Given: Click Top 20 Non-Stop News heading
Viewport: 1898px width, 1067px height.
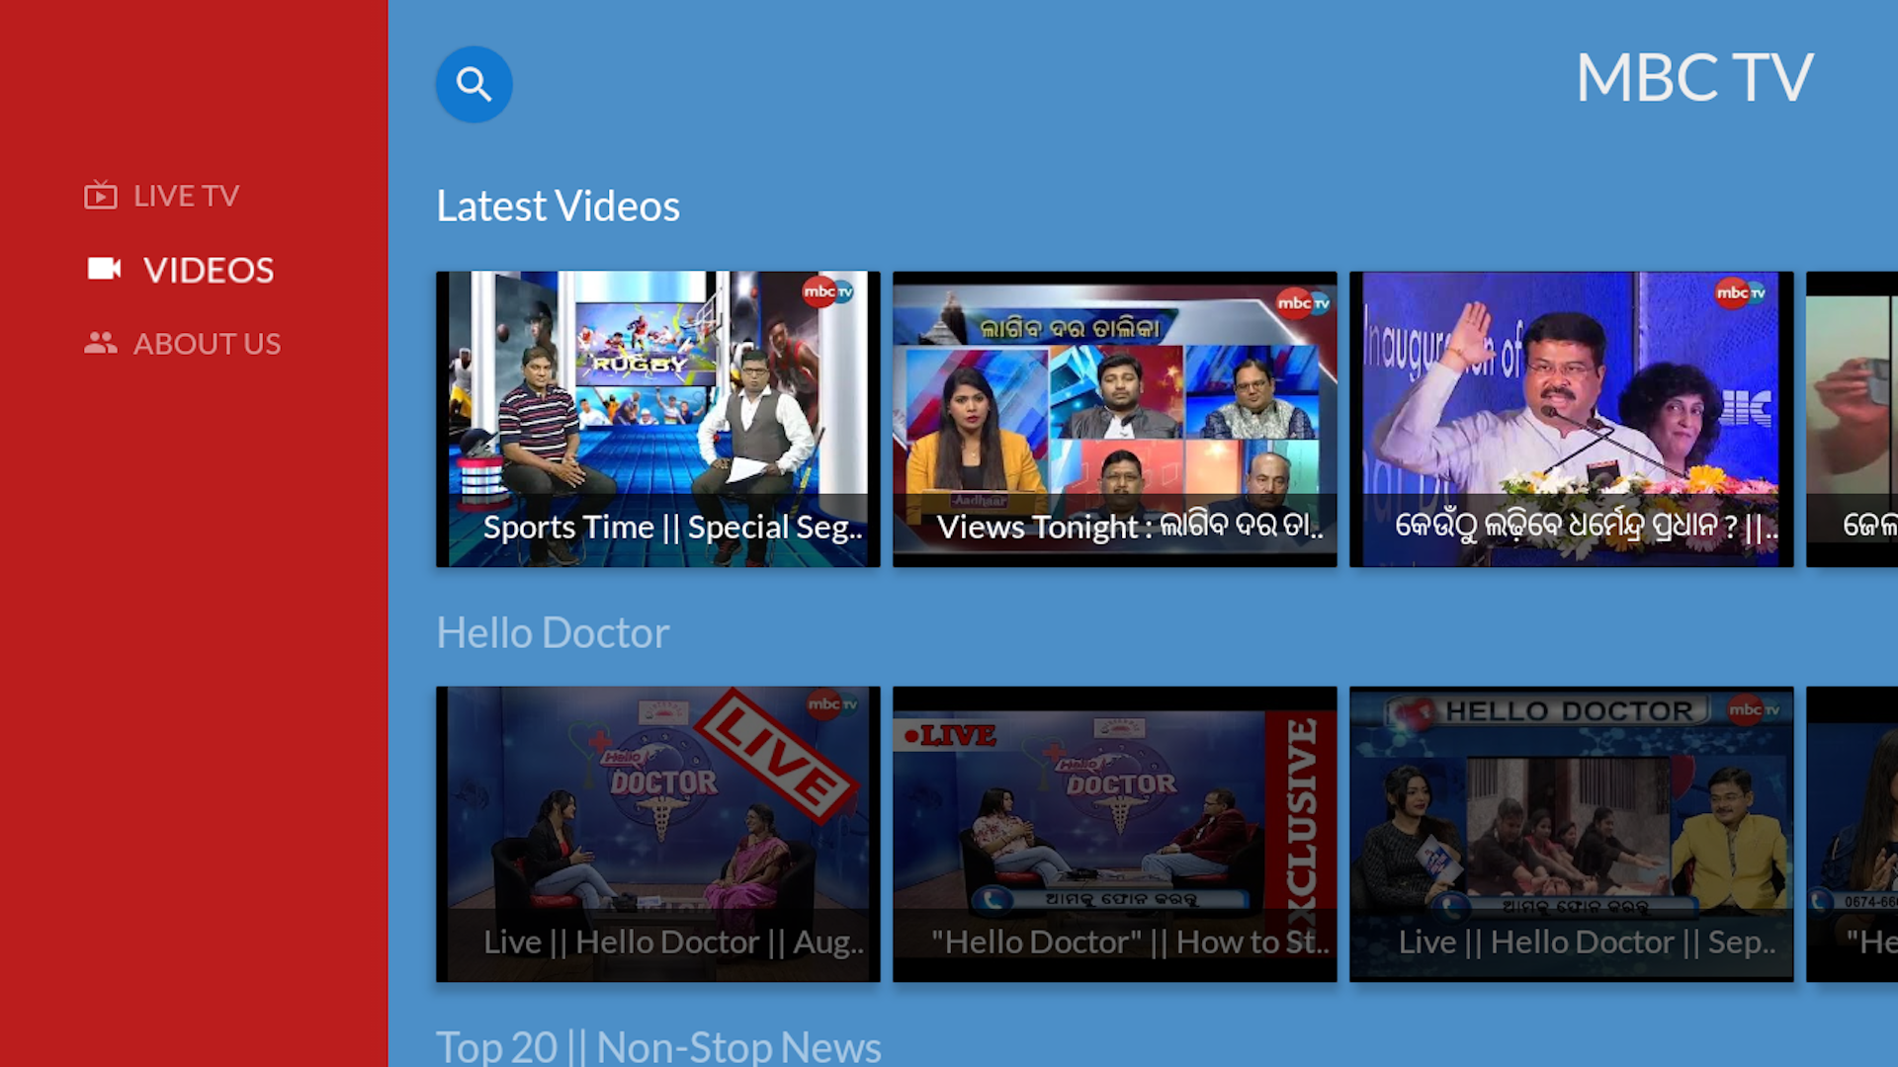Looking at the screenshot, I should pyautogui.click(x=658, y=1047).
